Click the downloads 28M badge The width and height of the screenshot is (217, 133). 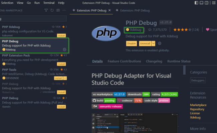click(x=138, y=94)
